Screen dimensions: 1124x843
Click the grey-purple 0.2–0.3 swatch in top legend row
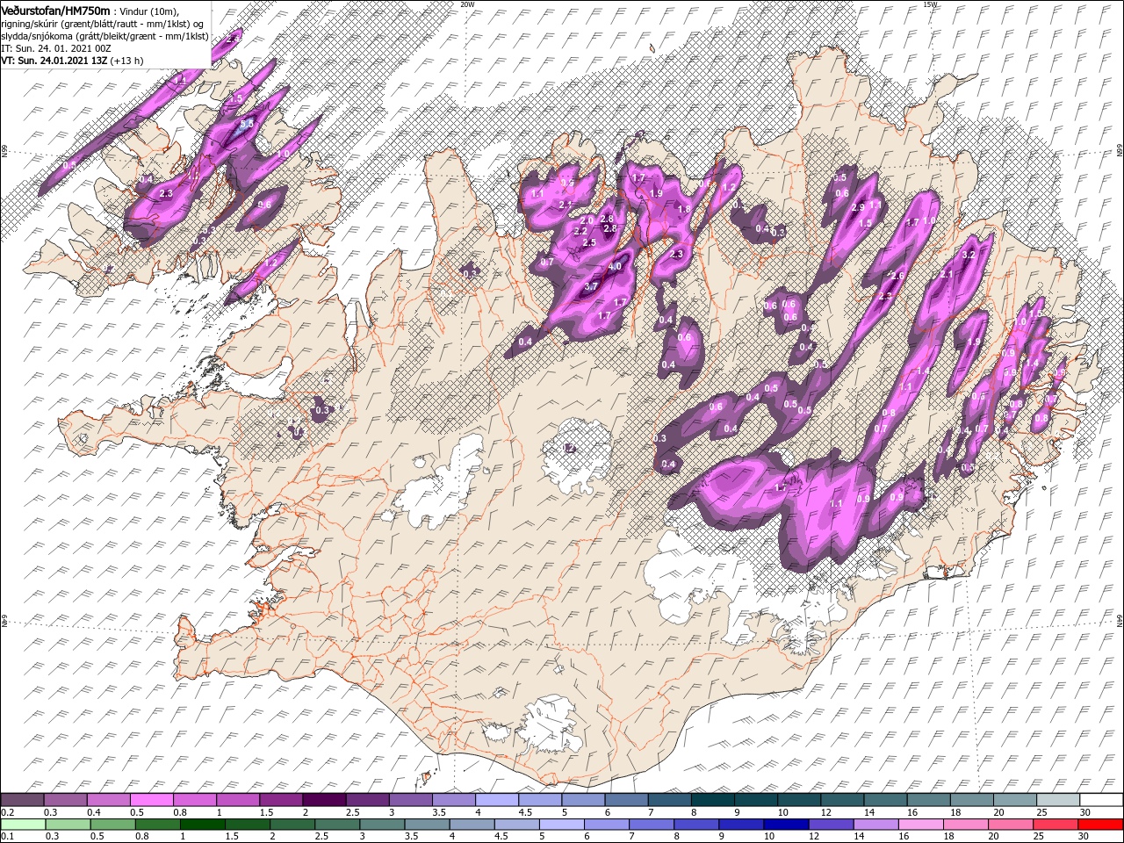coord(22,800)
